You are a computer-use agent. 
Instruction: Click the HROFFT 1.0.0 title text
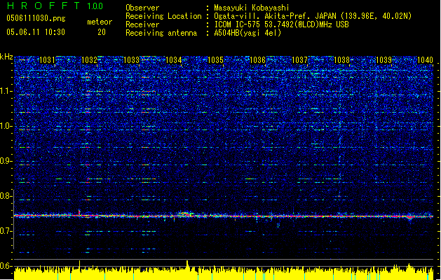coord(55,6)
